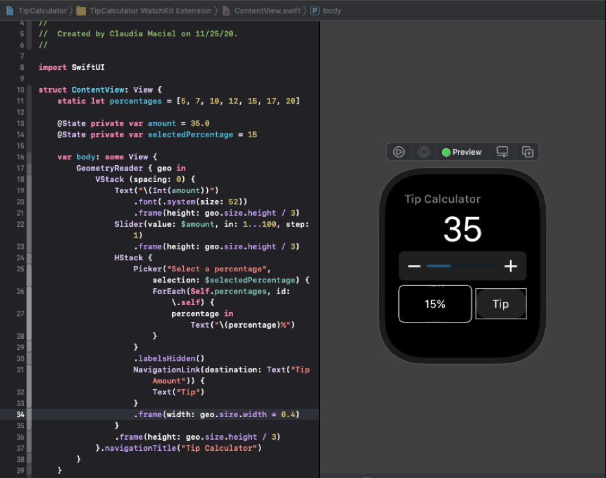606x478 pixels.
Task: Click line number 34 in the gutter
Action: click(21, 414)
